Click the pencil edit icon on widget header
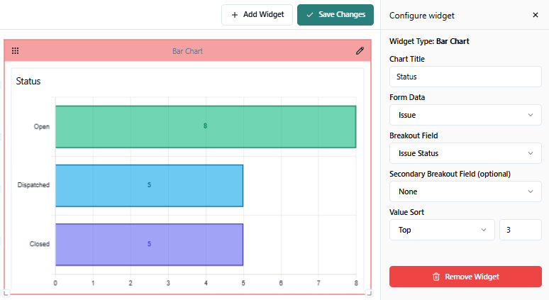 tap(360, 50)
